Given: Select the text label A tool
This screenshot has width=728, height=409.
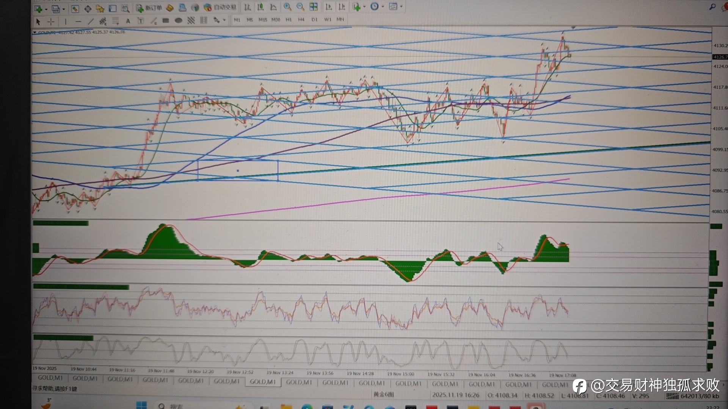Looking at the screenshot, I should tap(128, 21).
